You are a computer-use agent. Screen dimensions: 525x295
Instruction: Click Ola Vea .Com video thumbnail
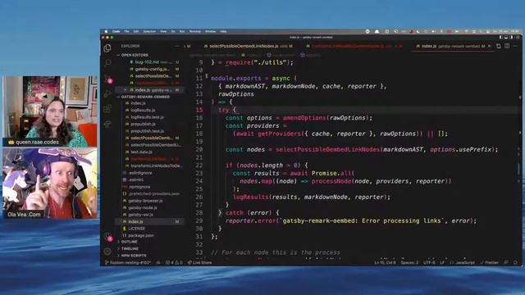(50, 184)
